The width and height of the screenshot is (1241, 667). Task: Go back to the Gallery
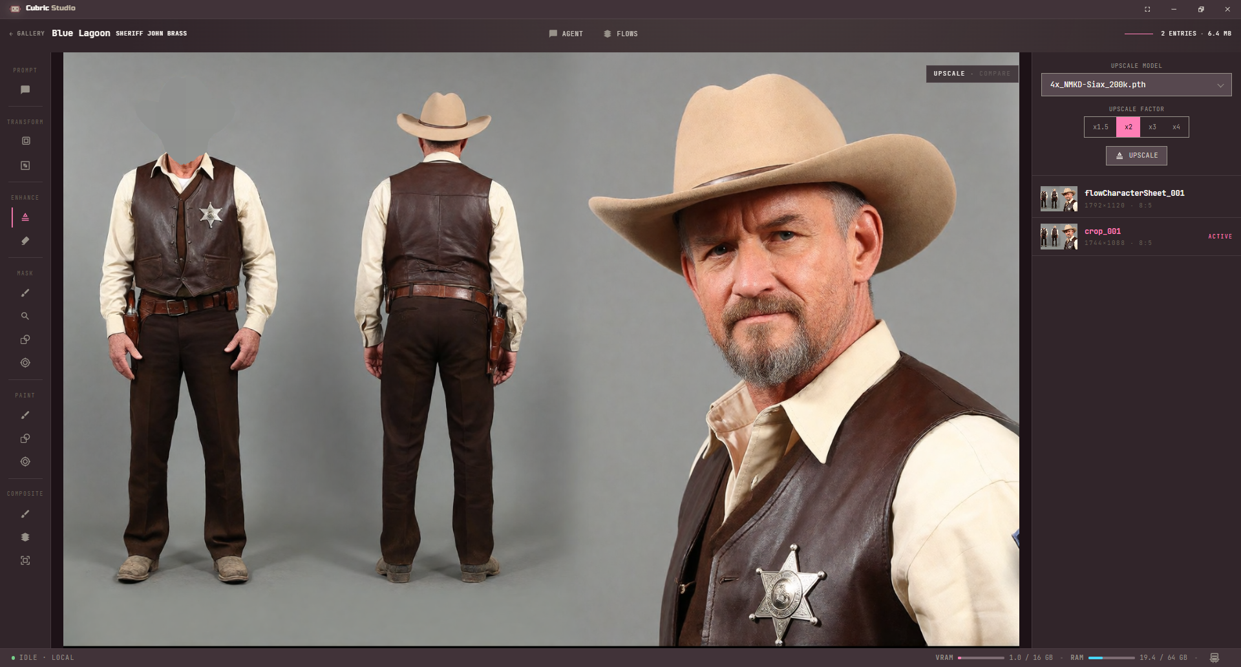coord(27,34)
